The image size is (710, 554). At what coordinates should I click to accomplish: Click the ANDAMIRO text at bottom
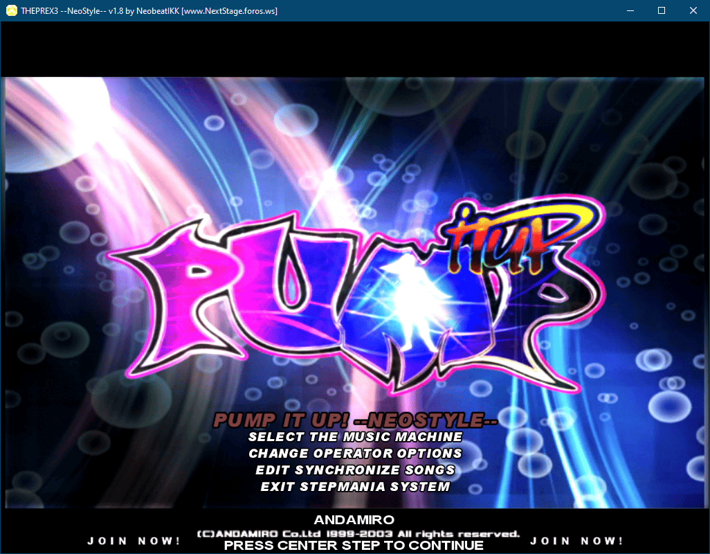coord(354,519)
